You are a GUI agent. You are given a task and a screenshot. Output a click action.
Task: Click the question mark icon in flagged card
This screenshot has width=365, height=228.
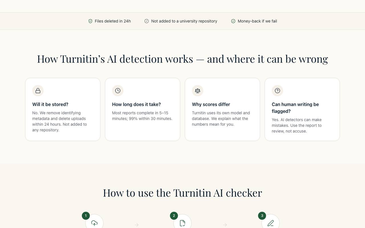(x=277, y=91)
